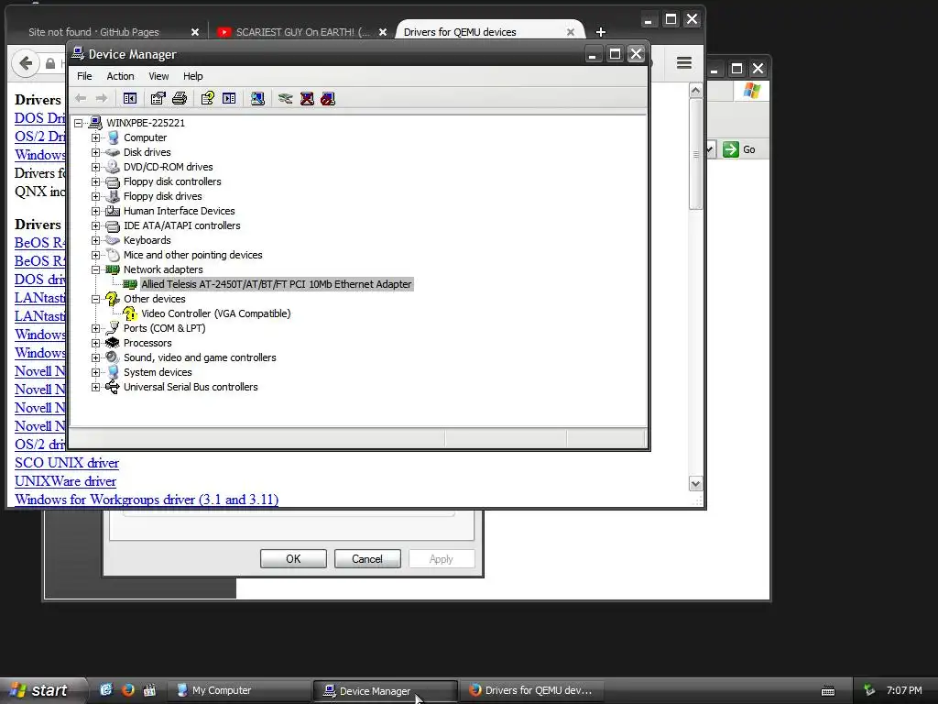Click the Help toolbar icon with question mark
938x704 pixels.
pyautogui.click(x=208, y=98)
